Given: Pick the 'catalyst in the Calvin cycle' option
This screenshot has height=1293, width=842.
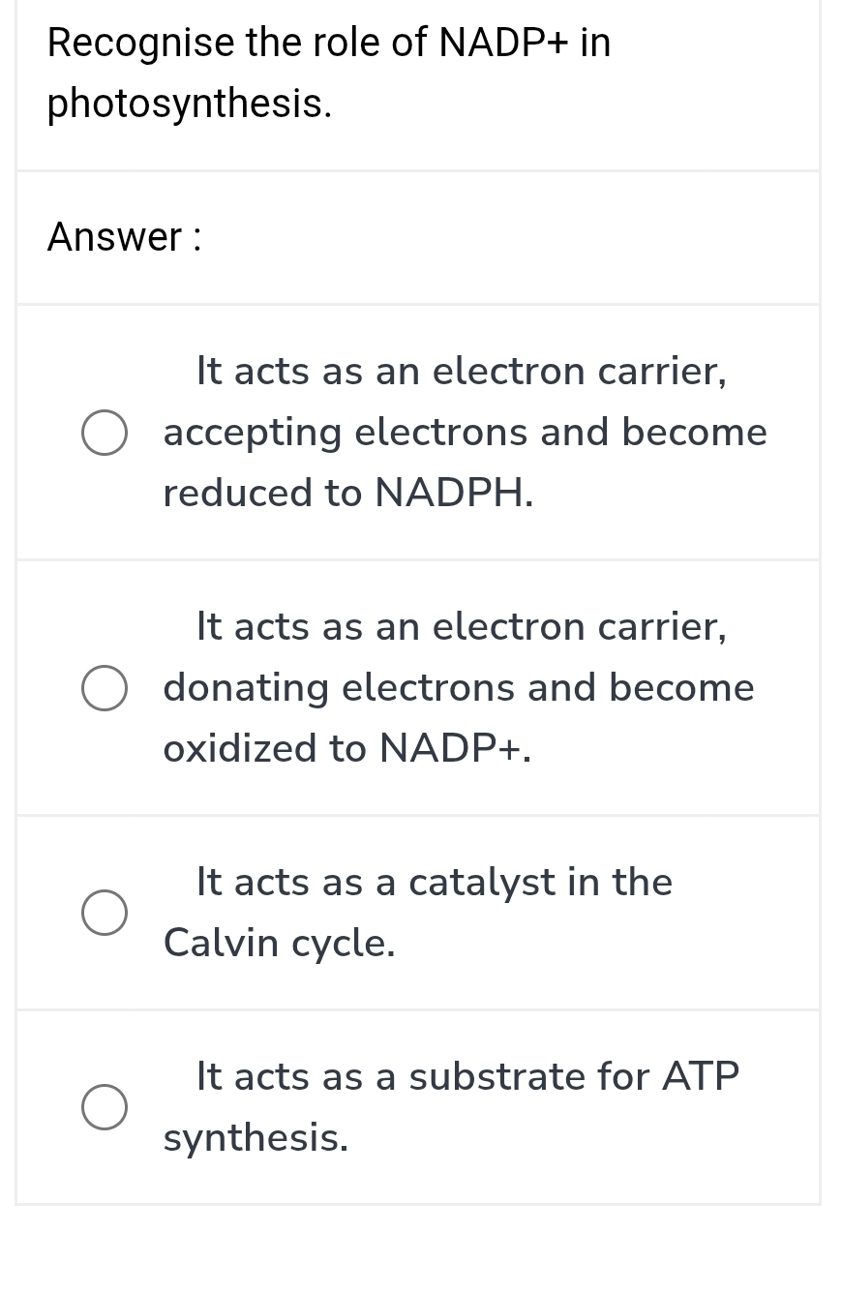Looking at the screenshot, I should pos(104,912).
